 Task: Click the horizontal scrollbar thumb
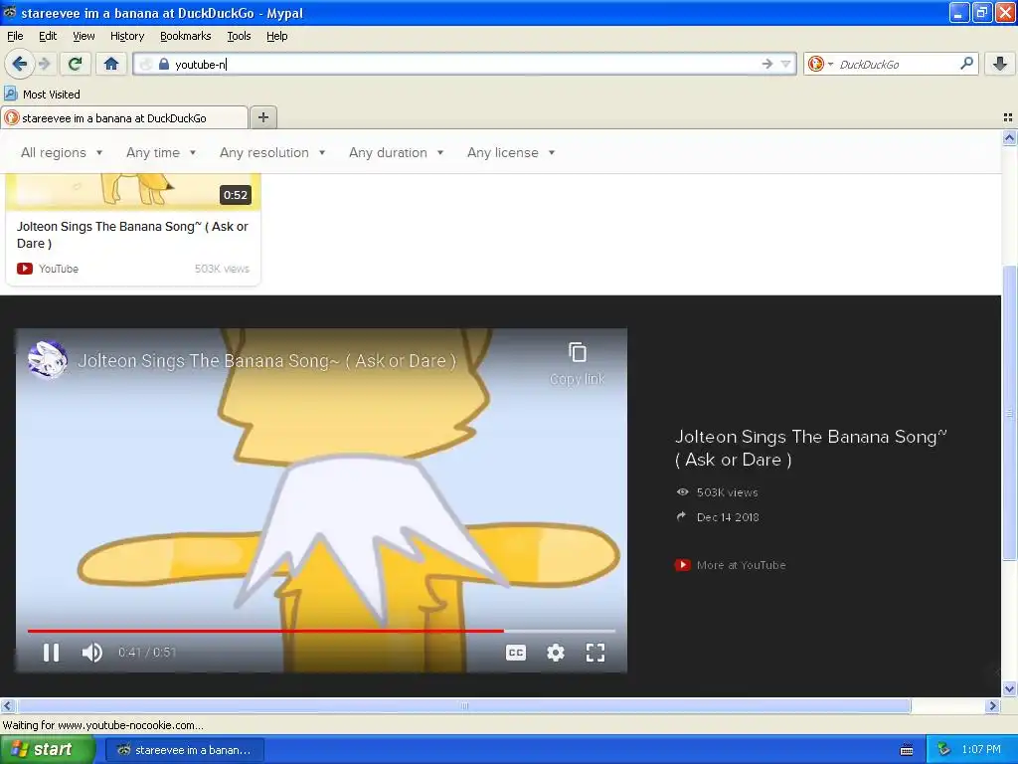[x=463, y=705]
